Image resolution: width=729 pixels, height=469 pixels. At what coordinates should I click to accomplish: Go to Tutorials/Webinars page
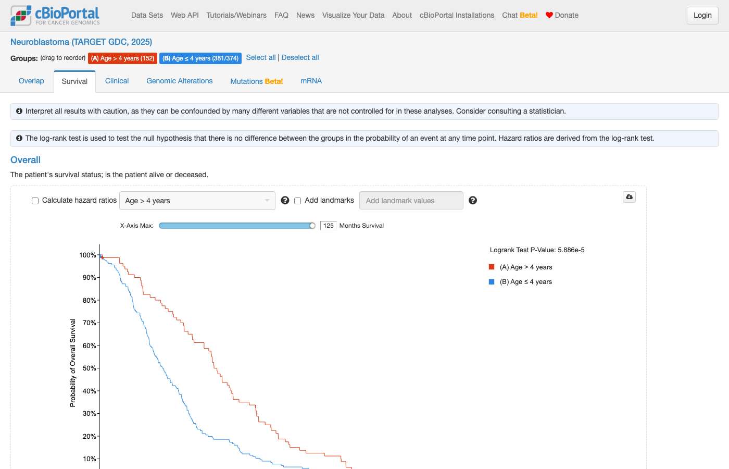click(236, 15)
